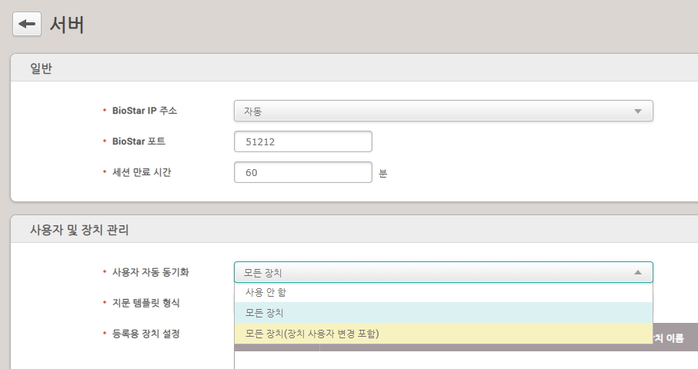Image resolution: width=698 pixels, height=369 pixels.
Task: Click the 세션 만료 시간 label
Action: pyautogui.click(x=142, y=172)
